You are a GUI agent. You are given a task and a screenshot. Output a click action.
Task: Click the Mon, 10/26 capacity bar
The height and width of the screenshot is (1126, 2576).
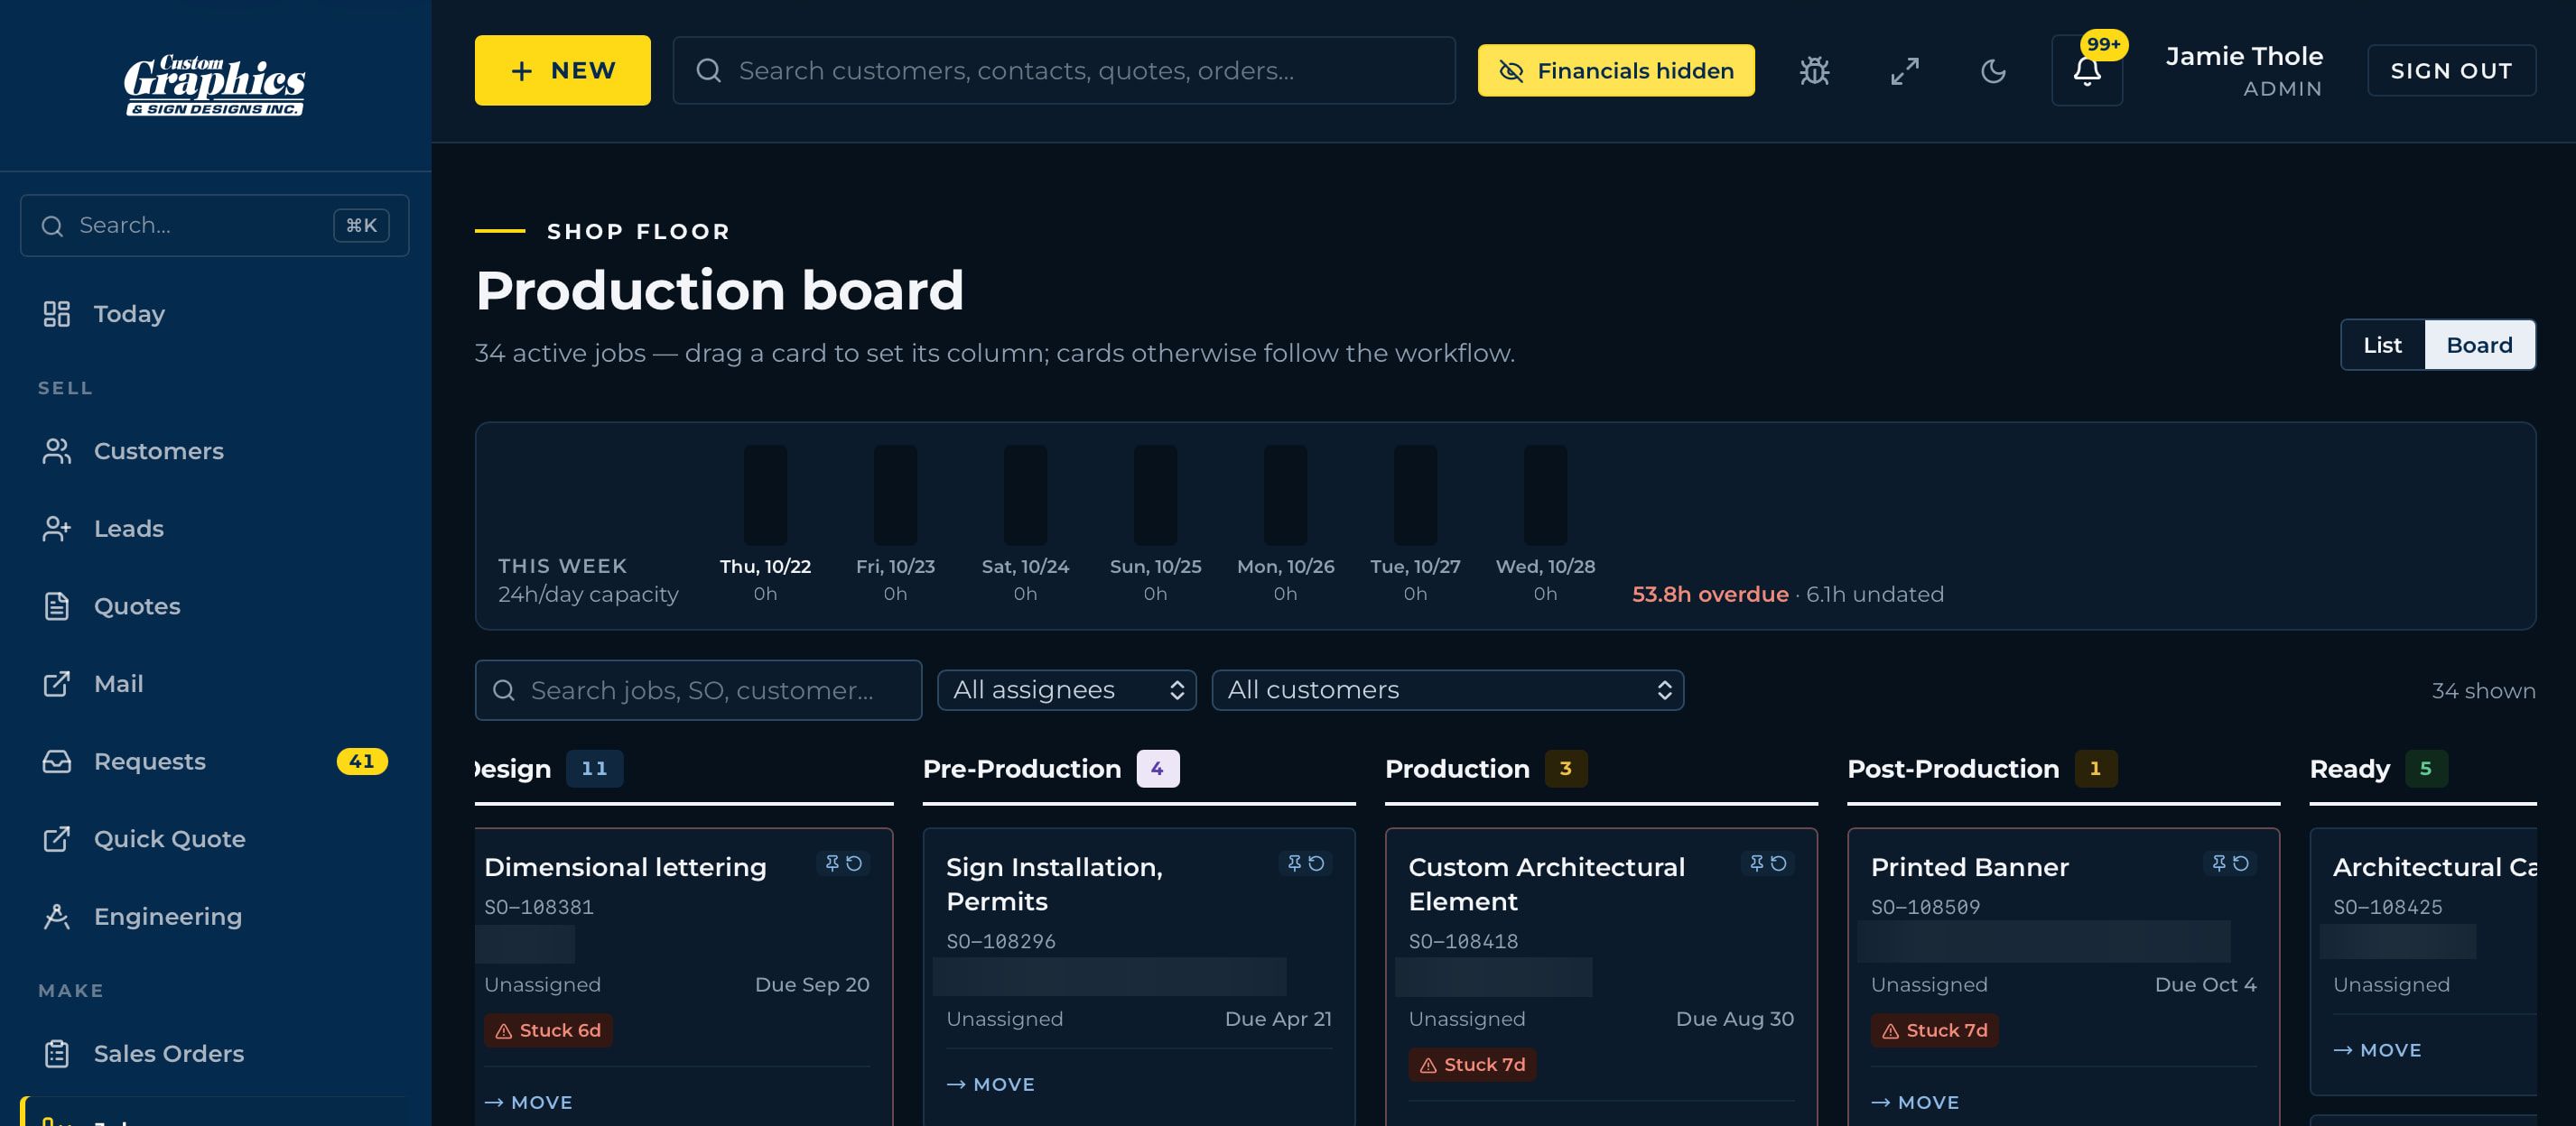pyautogui.click(x=1285, y=495)
